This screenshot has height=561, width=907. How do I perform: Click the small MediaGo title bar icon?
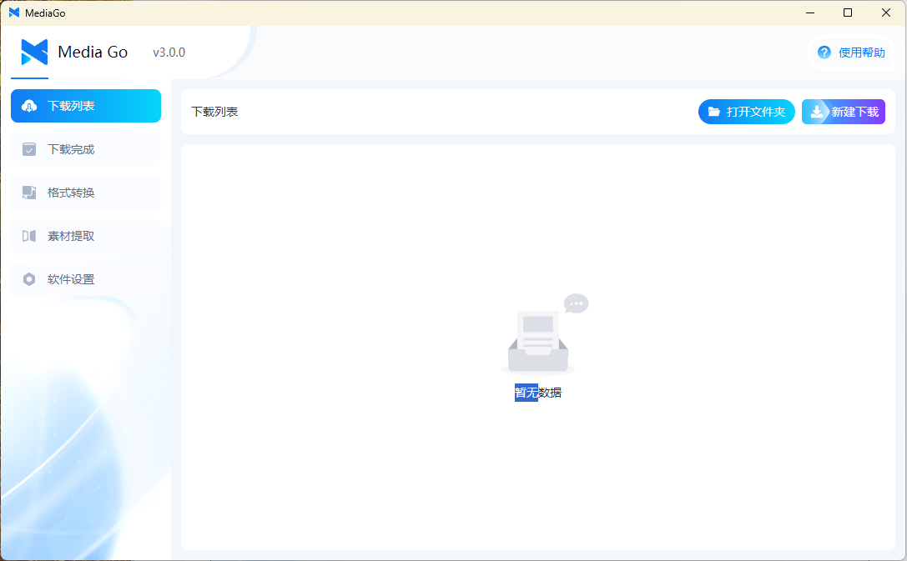14,13
